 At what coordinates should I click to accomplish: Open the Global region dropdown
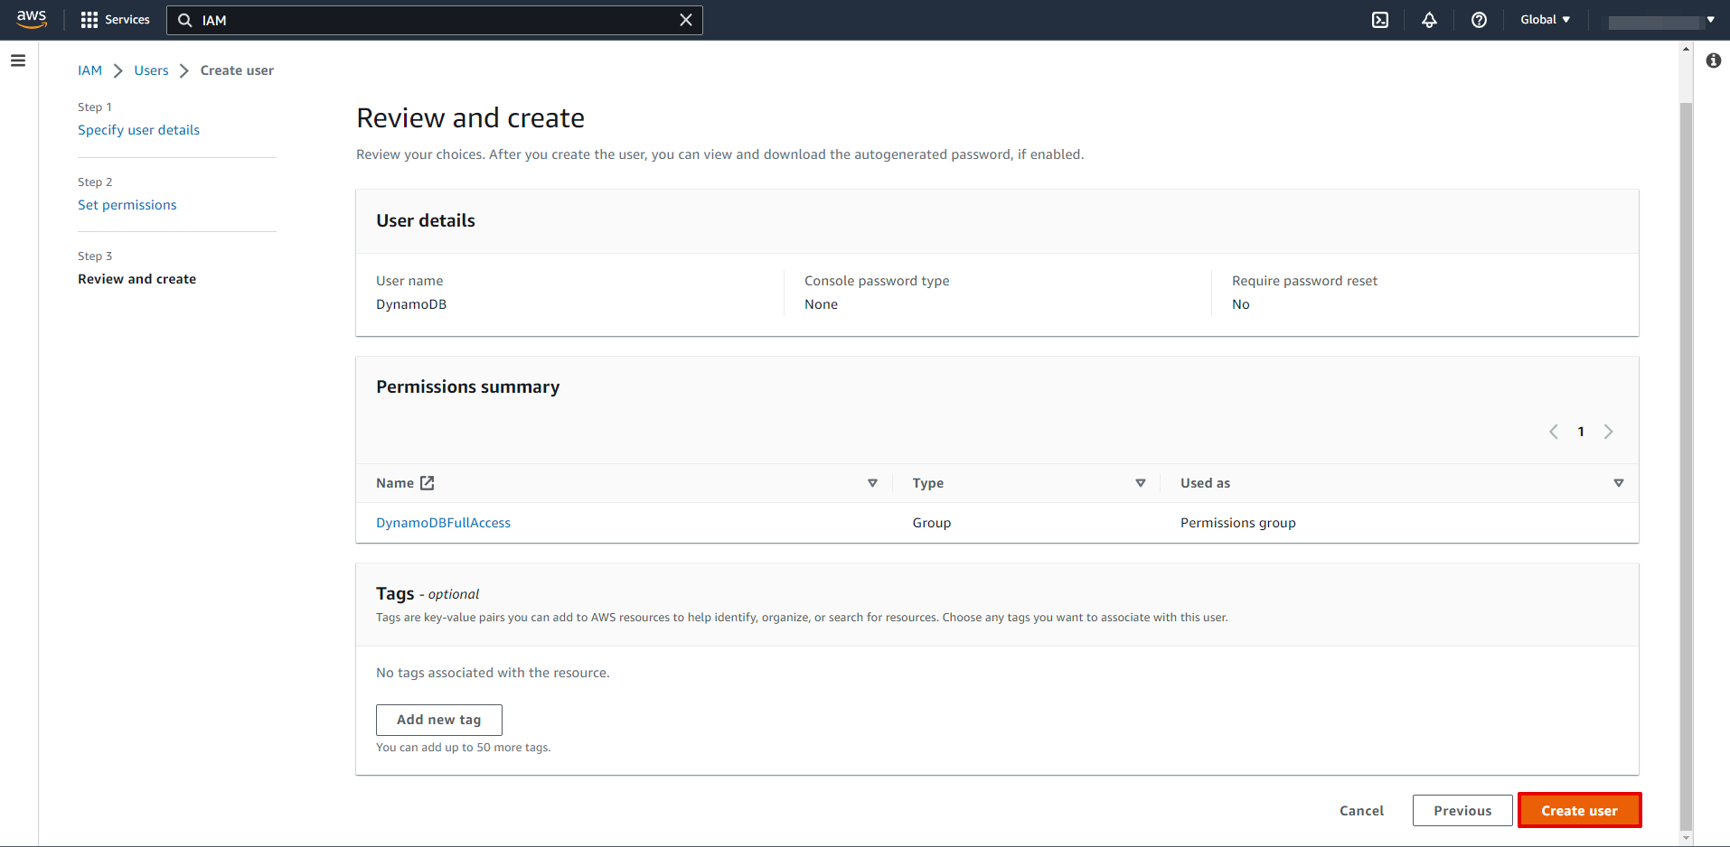click(1545, 20)
